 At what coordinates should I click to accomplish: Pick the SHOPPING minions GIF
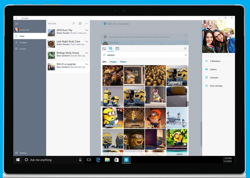coord(177,75)
